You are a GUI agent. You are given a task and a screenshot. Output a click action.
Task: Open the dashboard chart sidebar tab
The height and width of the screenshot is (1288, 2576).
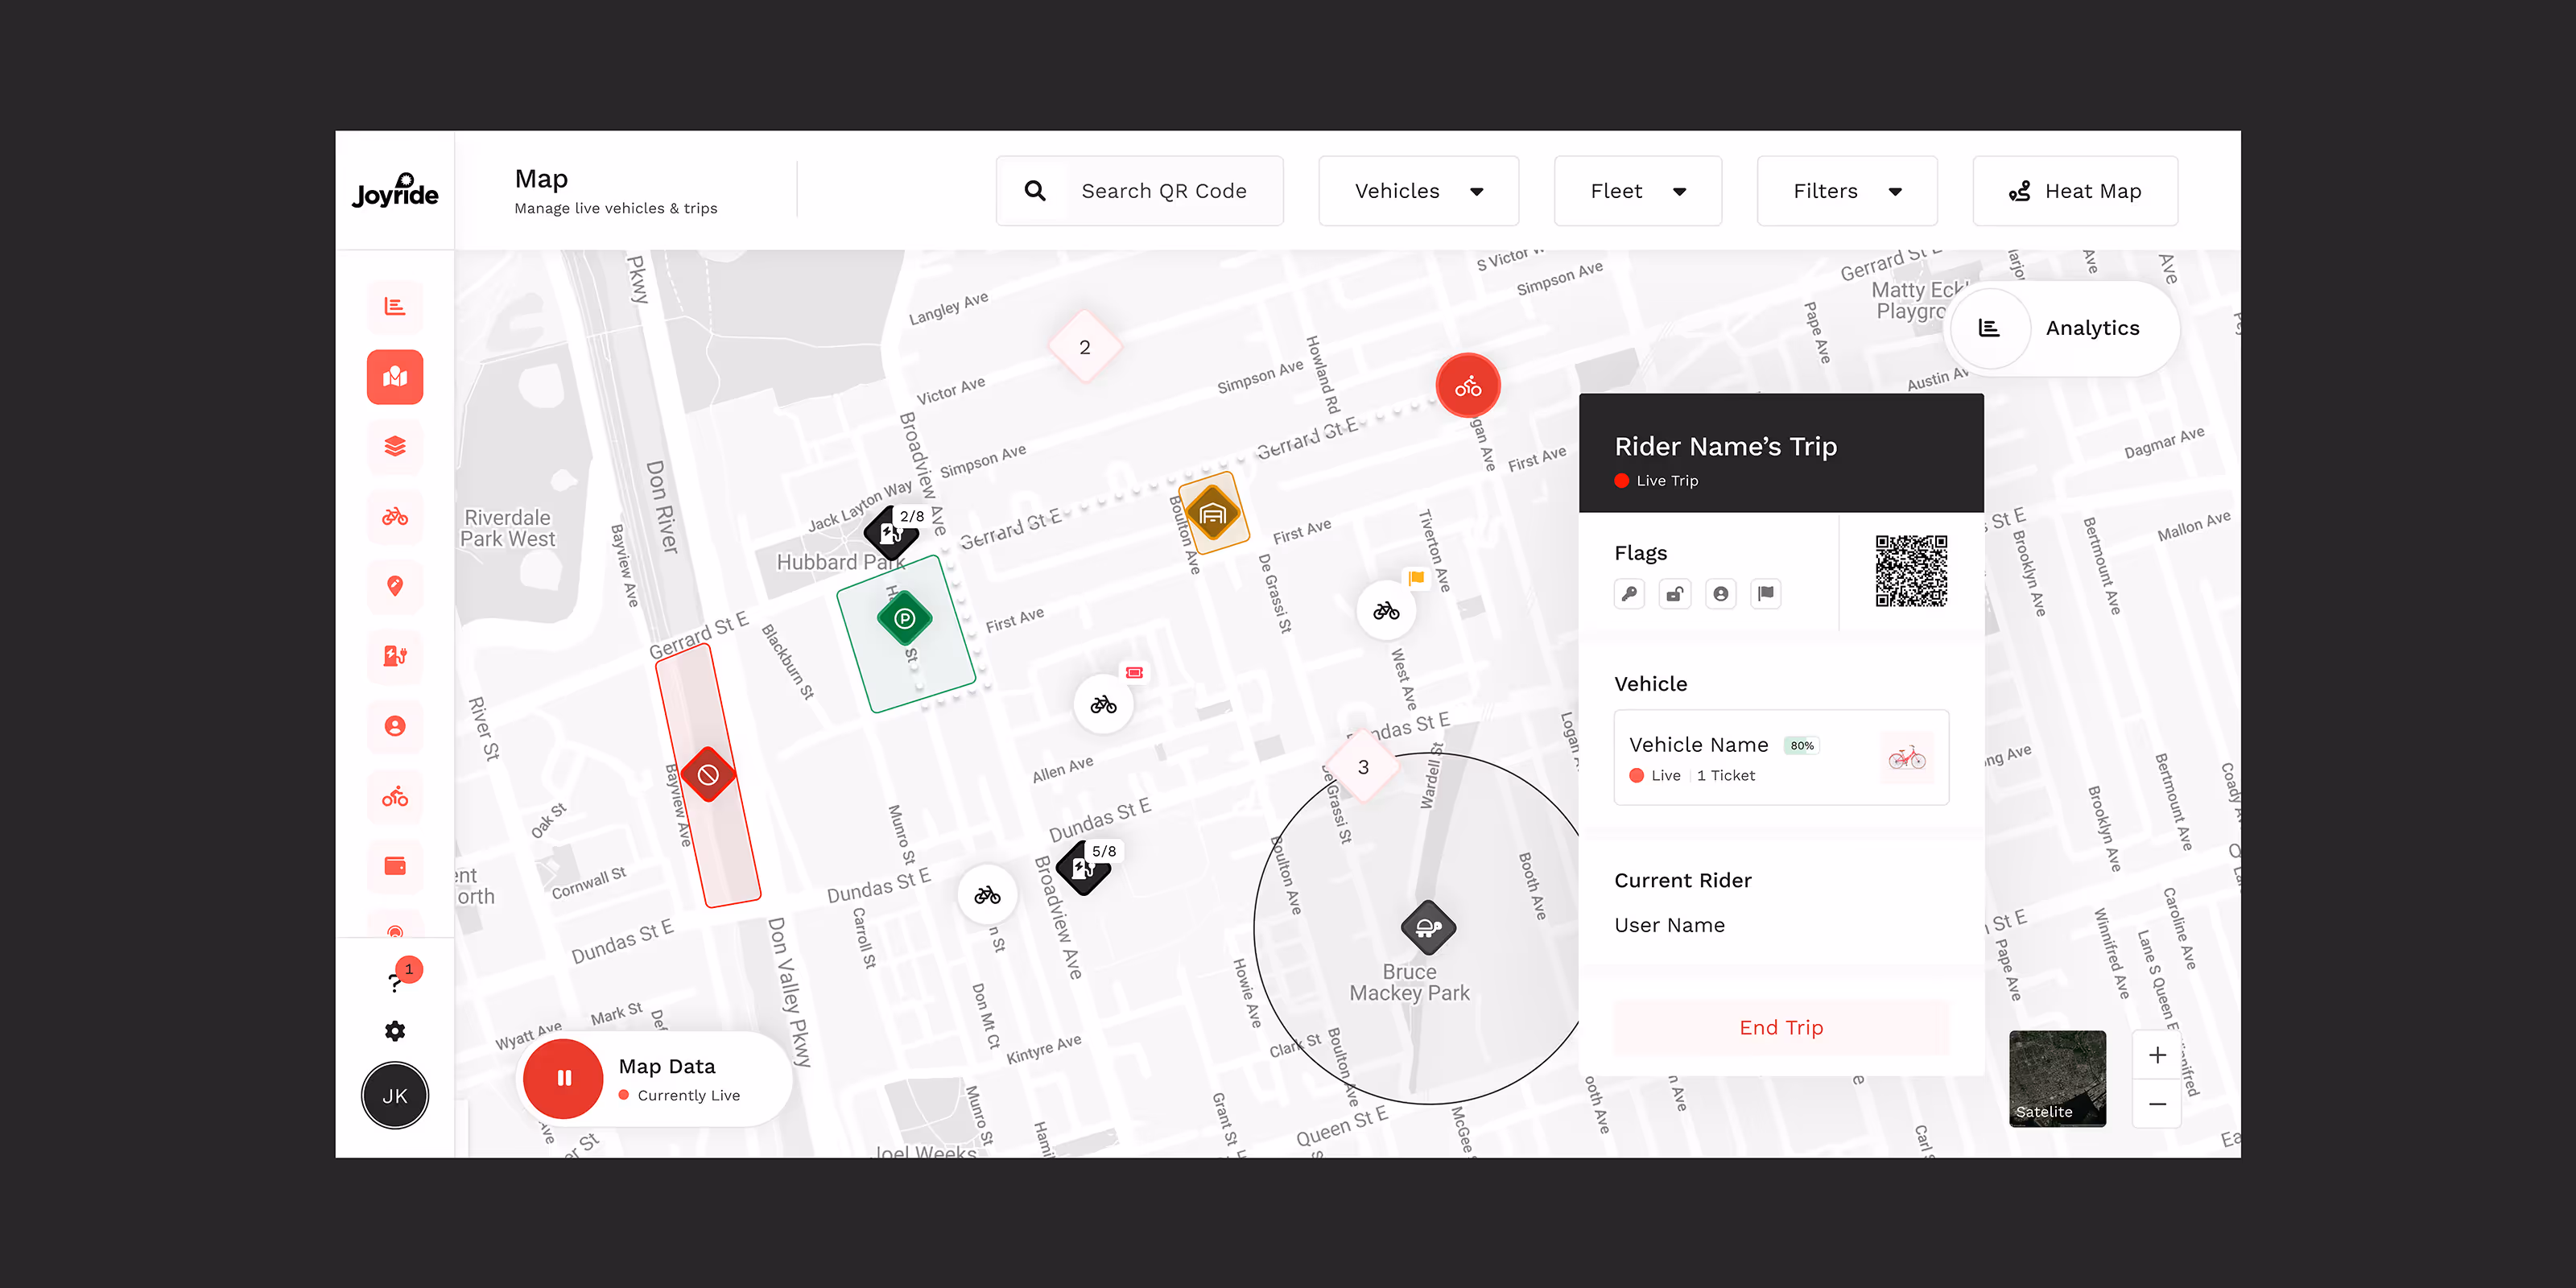(395, 307)
